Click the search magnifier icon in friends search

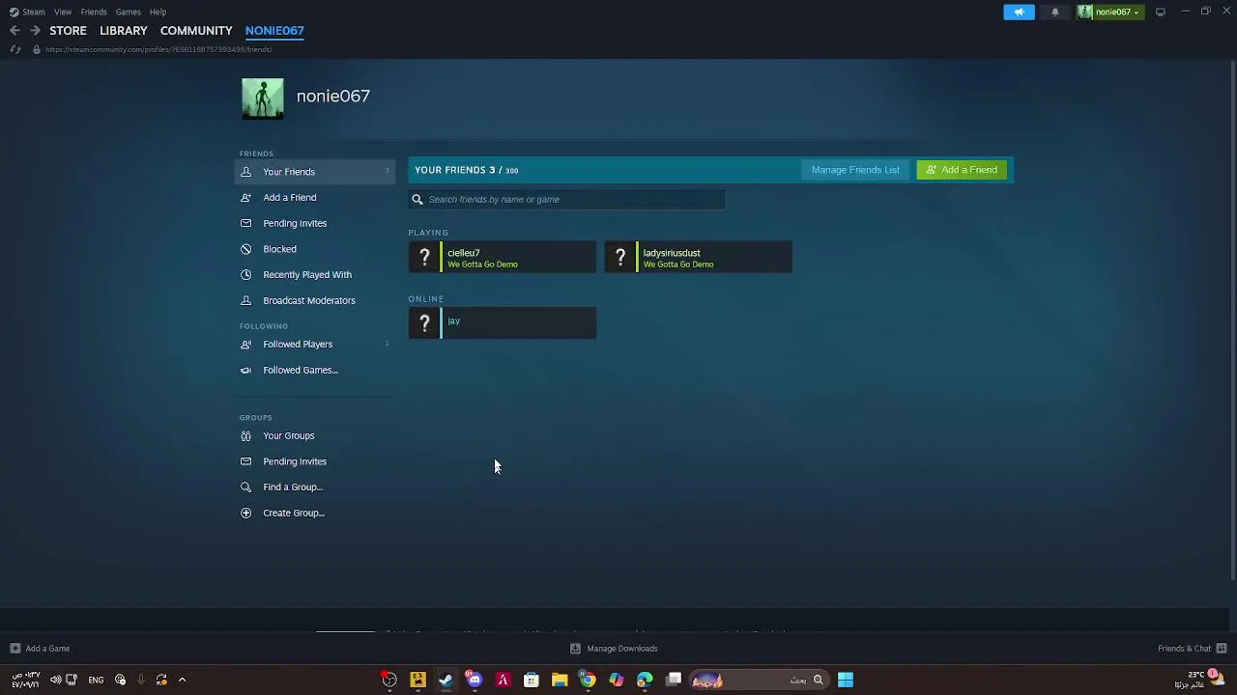coord(417,199)
